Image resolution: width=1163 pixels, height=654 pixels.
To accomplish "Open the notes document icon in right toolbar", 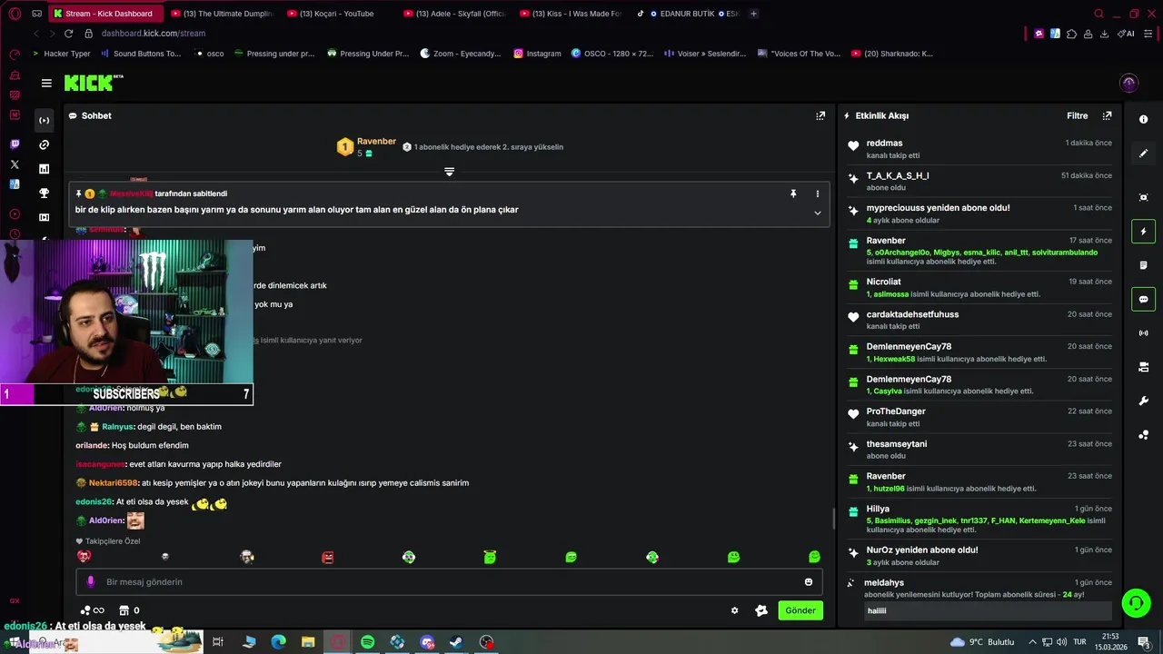I will pos(1143,265).
